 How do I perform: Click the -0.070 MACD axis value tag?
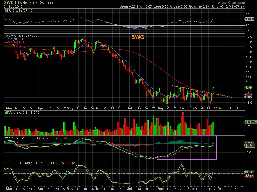pos(250,145)
